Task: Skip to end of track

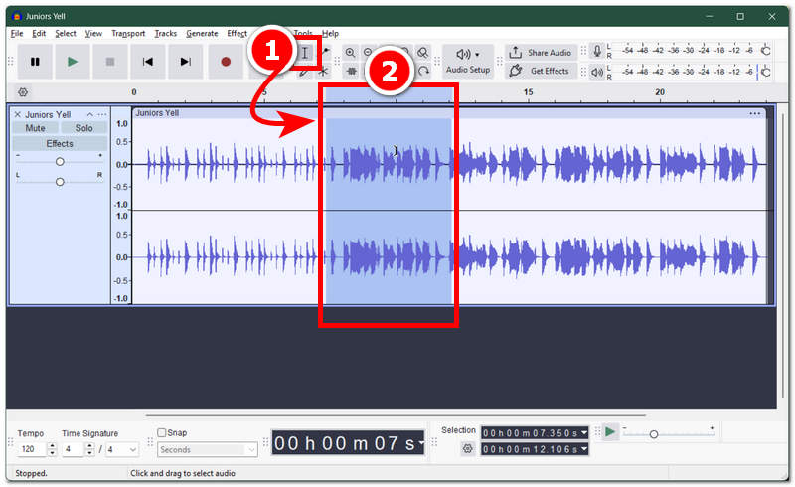Action: [x=186, y=62]
